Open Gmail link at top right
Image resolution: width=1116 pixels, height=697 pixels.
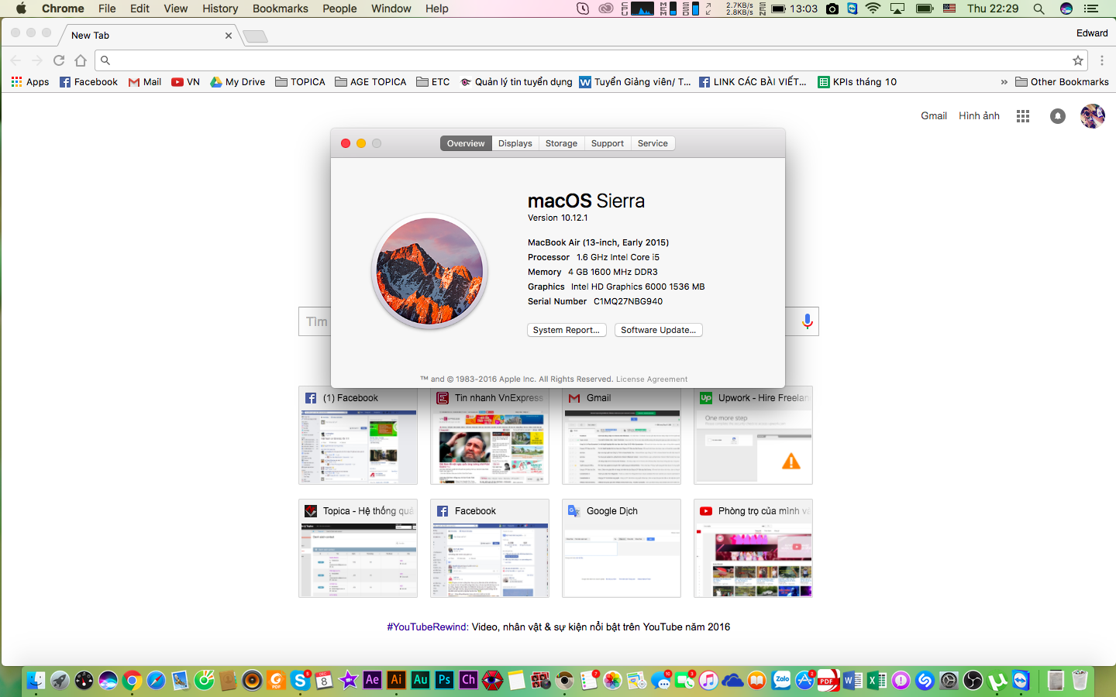934,116
